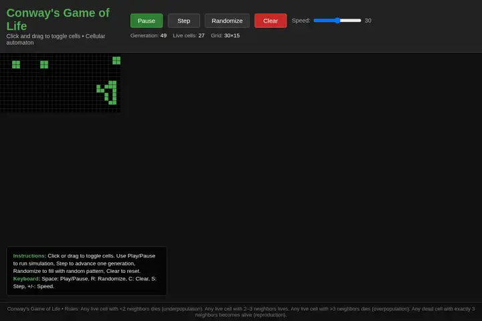Toggle a cell in the top-left block
Image resolution: width=482 pixels, height=321 pixels.
pos(16,64)
